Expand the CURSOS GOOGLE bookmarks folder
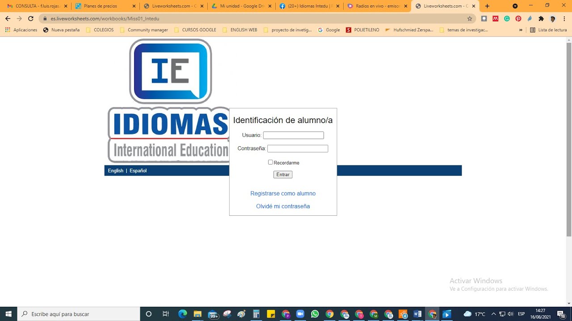This screenshot has height=321, width=572. pos(195,30)
